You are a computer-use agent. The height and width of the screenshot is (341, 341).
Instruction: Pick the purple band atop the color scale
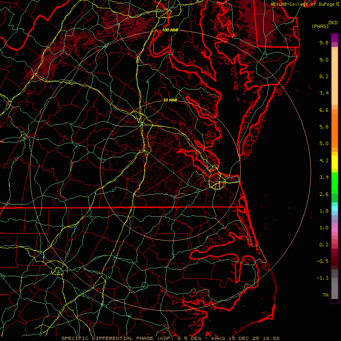tap(335, 38)
